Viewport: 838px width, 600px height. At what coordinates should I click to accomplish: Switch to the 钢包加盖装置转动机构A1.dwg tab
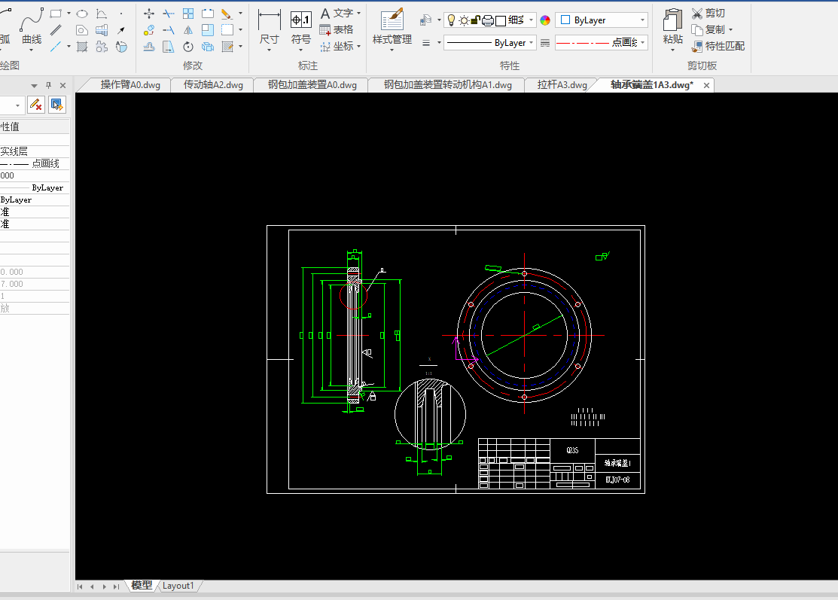click(448, 85)
